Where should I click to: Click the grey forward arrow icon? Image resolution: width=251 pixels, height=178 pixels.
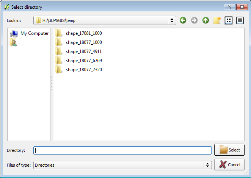click(194, 20)
